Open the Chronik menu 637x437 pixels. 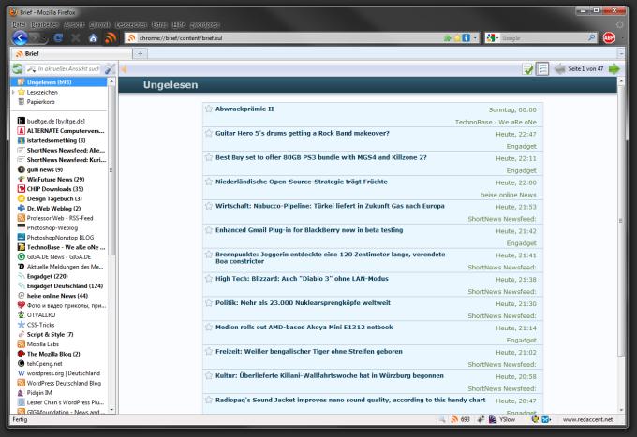99,24
